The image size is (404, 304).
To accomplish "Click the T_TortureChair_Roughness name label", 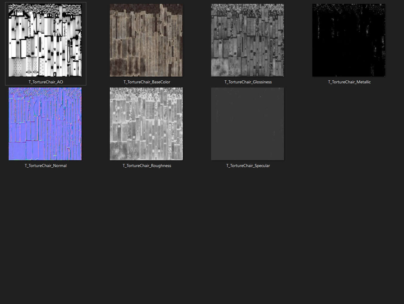I will (x=147, y=166).
